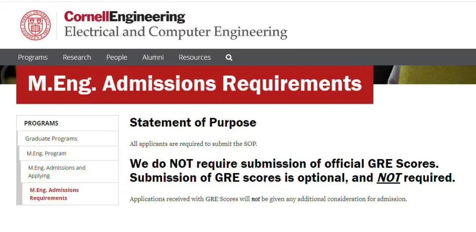Open the Research navigation menu
The image size is (476, 232).
[77, 58]
